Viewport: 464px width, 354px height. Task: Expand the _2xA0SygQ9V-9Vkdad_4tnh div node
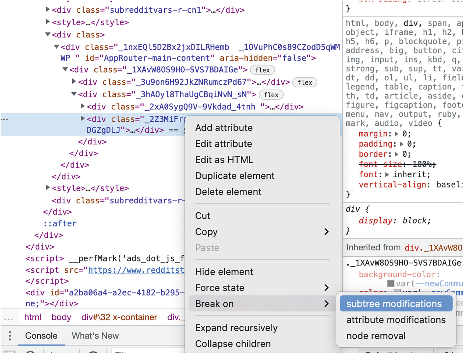pos(83,106)
